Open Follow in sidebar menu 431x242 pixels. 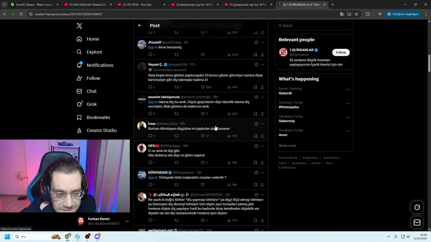pyautogui.click(x=88, y=78)
